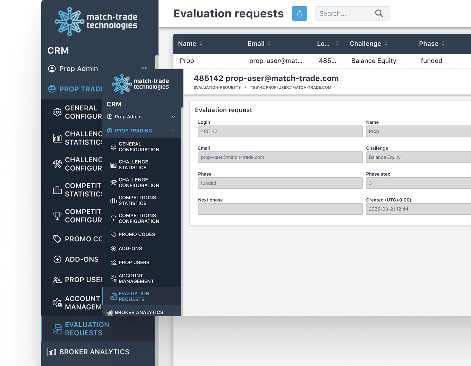Click the Account Management icon
This screenshot has height=366, width=471.
coord(113,278)
